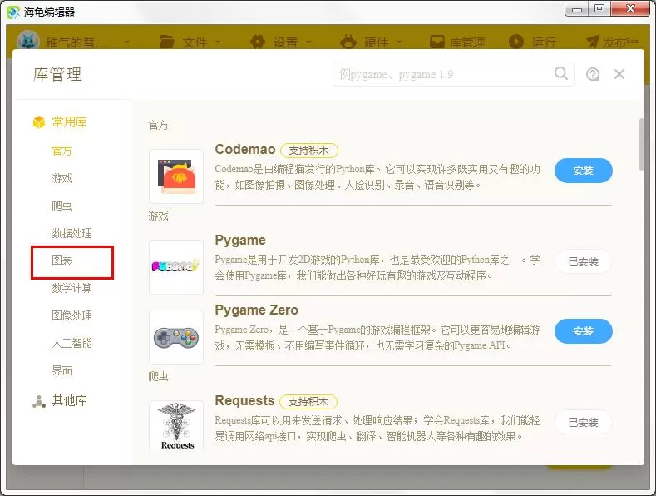This screenshot has width=656, height=496.
Task: Click the Requests library title
Action: pos(244,400)
